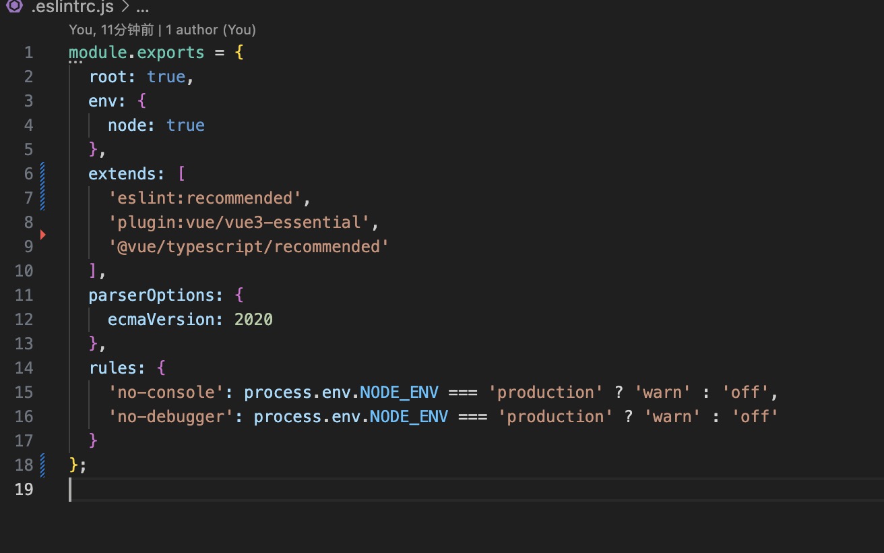Click the ecmaVersion value 2020
The width and height of the screenshot is (884, 553).
pyautogui.click(x=253, y=320)
